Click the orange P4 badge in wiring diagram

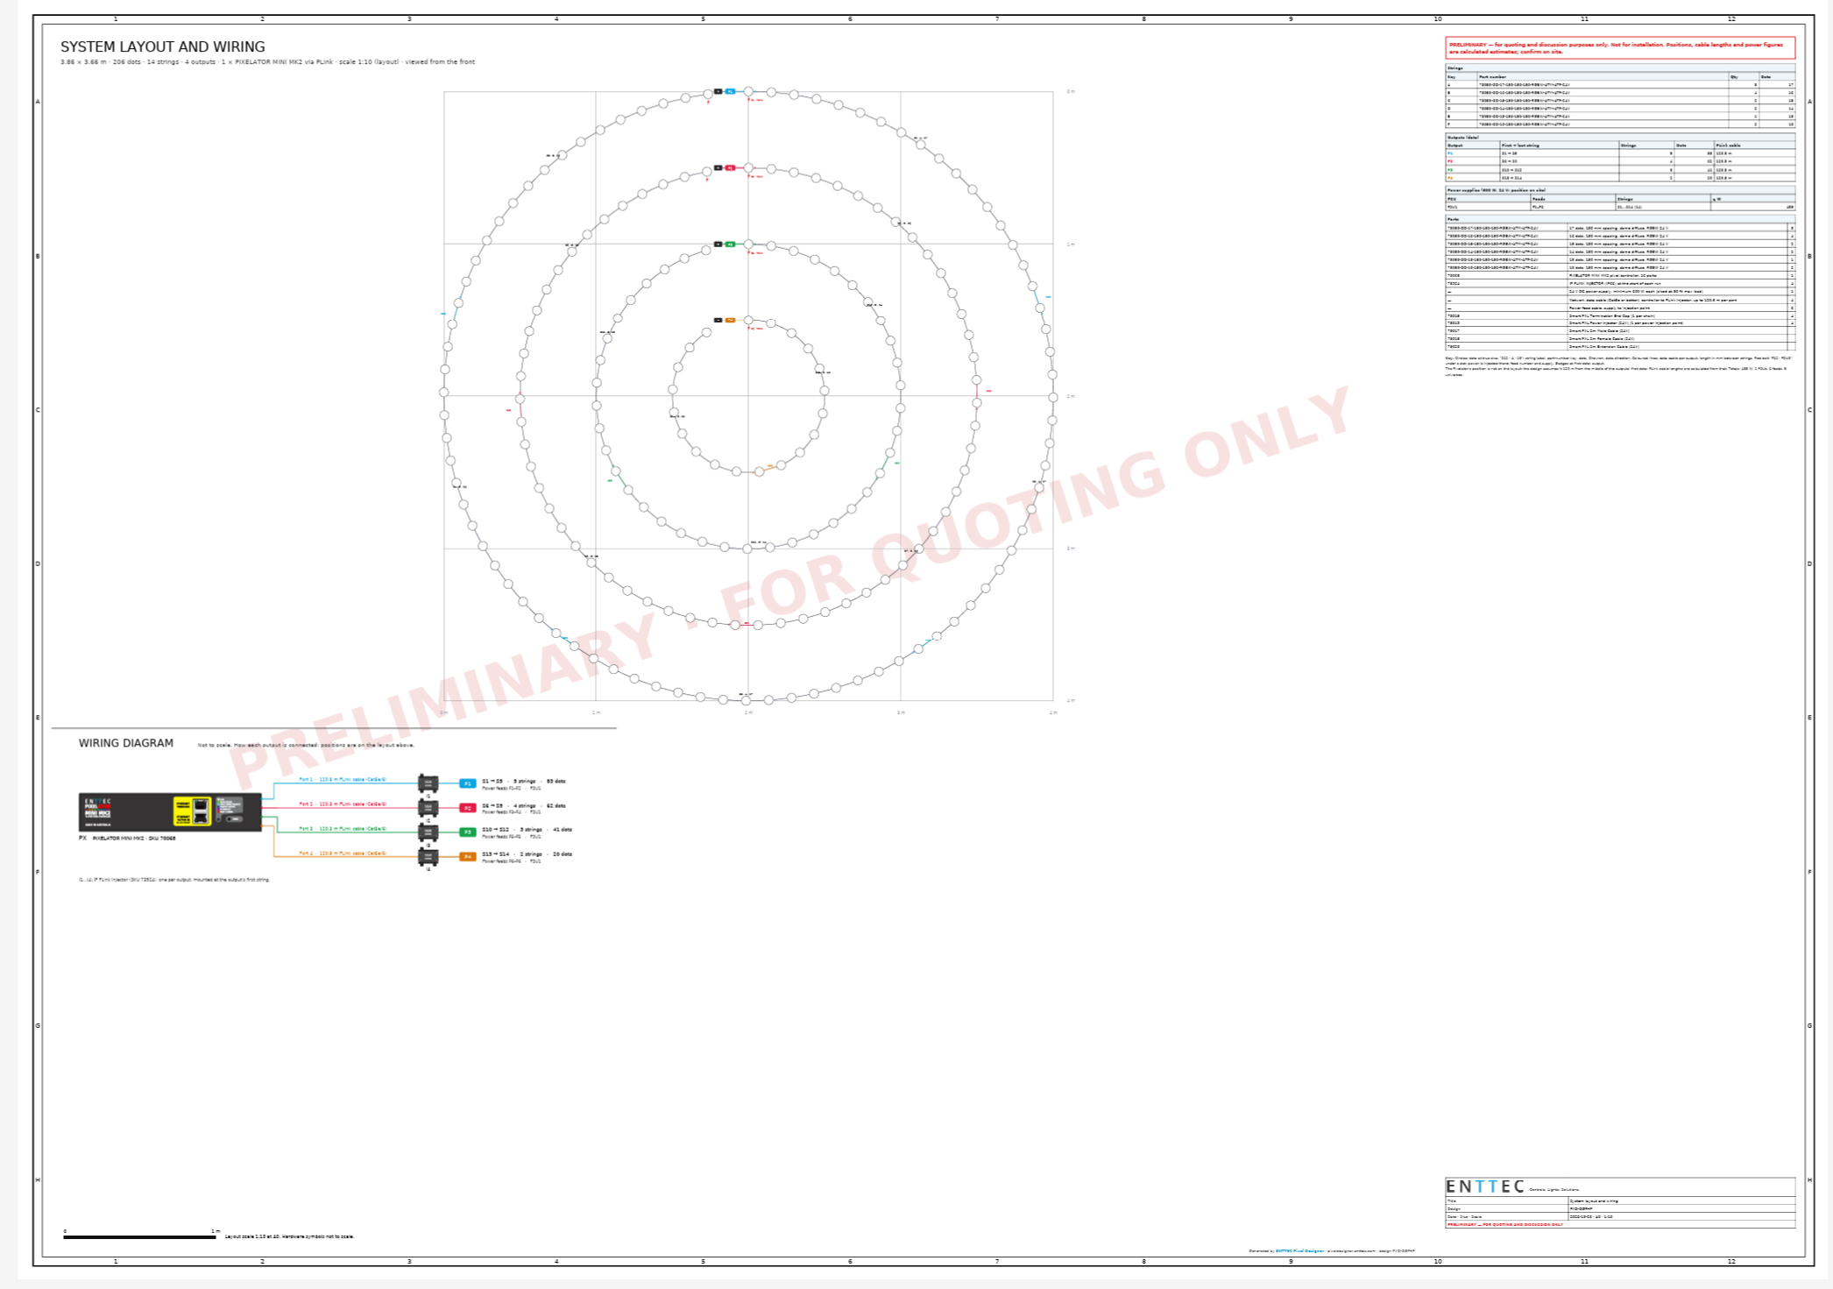click(x=468, y=857)
